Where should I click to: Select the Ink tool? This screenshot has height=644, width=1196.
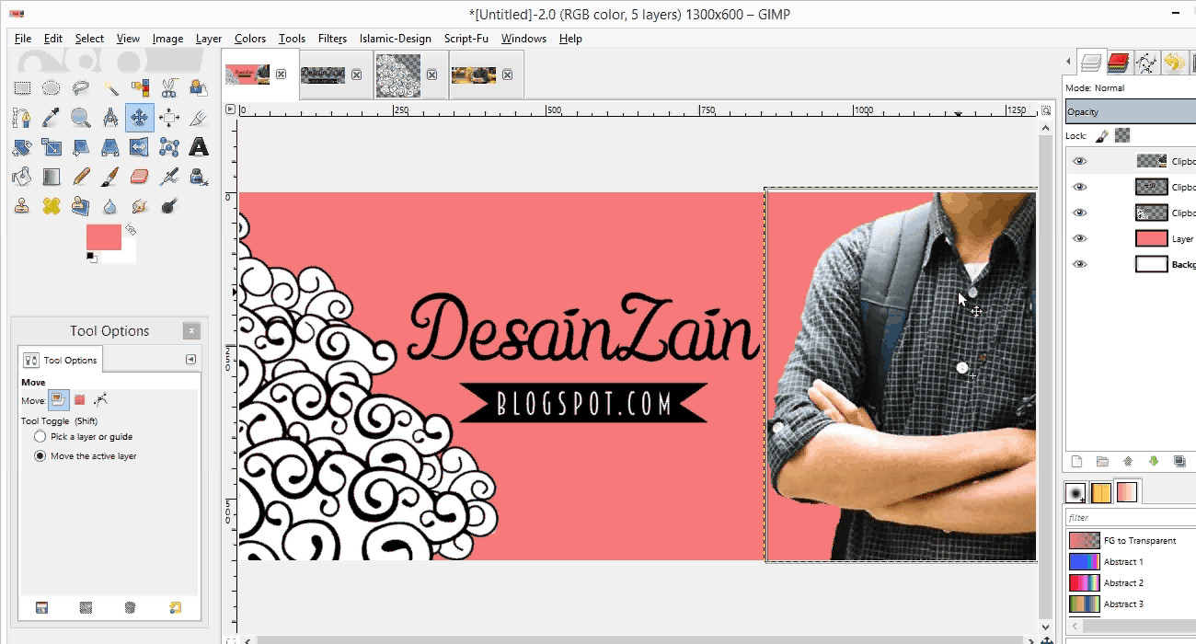pos(199,177)
